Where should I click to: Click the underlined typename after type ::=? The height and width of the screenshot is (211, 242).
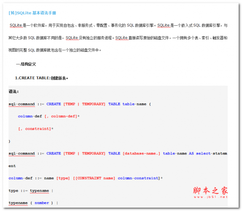click(39, 191)
